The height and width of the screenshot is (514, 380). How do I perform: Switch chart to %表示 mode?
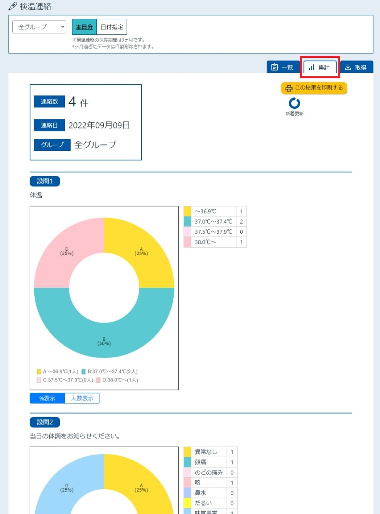[x=47, y=398]
